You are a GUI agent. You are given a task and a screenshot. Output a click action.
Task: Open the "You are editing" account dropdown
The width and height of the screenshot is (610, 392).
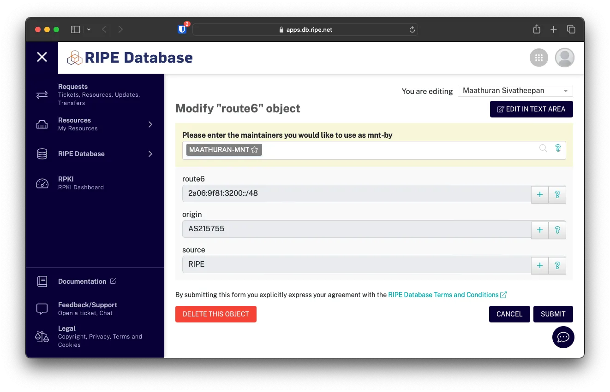[515, 91]
